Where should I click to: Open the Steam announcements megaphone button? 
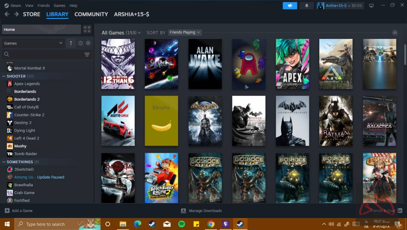(x=290, y=6)
